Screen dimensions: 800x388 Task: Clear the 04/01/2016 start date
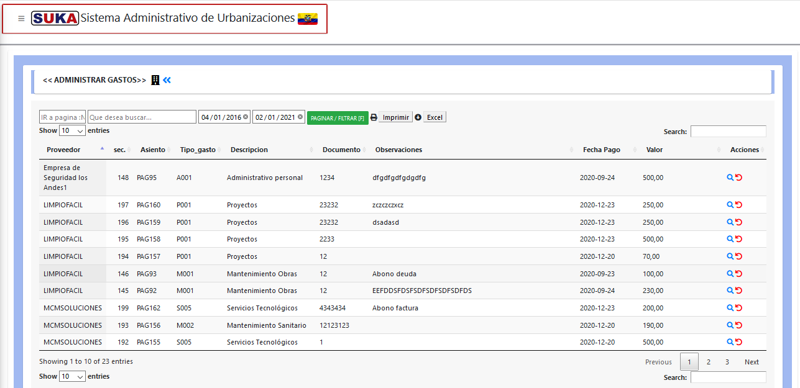click(246, 117)
